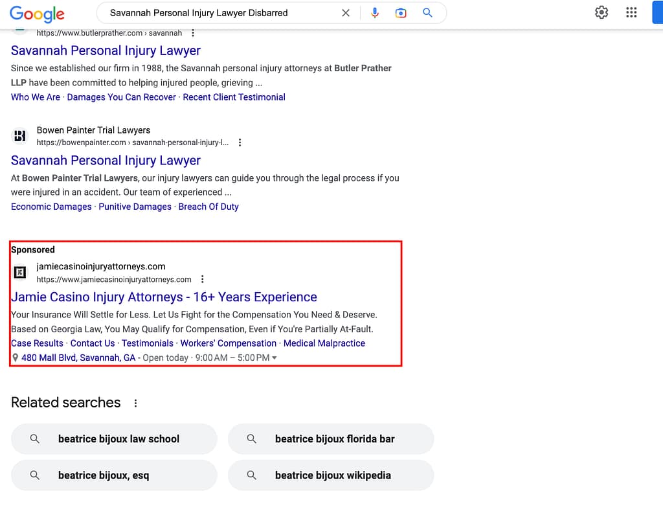The image size is (663, 513).
Task: Open three-dot menu beside jamiecasinoinjuryattorneys.com URL
Action: pyautogui.click(x=203, y=279)
